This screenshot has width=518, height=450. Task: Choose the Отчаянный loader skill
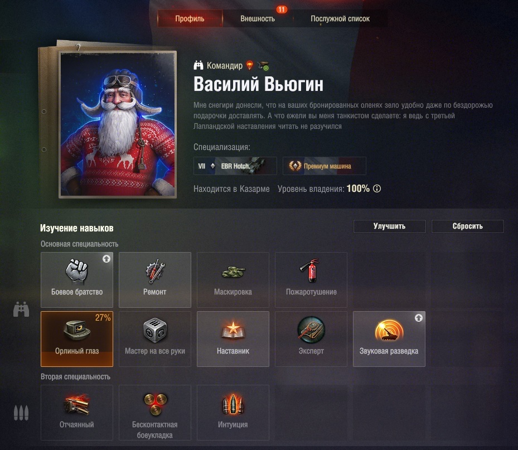point(76,412)
